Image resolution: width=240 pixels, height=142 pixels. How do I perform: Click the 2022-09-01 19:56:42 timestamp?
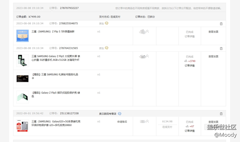30,114
